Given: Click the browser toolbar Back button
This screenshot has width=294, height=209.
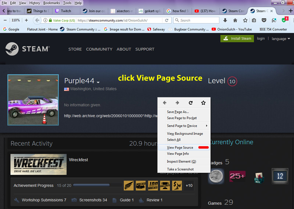Looking at the screenshot, I should (x=37, y=20).
